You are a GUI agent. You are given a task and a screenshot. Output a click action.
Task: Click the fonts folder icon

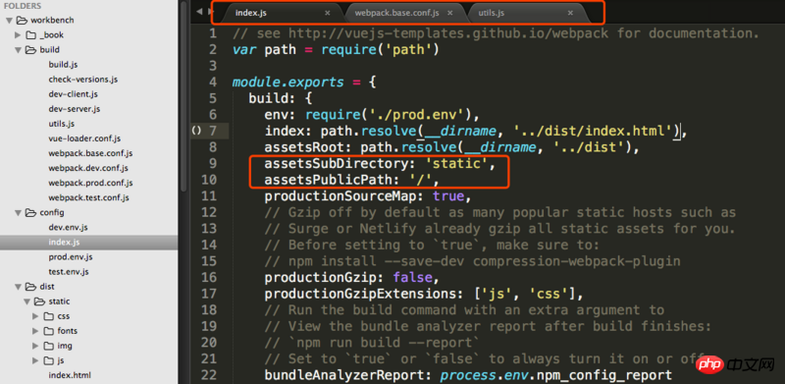pyautogui.click(x=48, y=331)
